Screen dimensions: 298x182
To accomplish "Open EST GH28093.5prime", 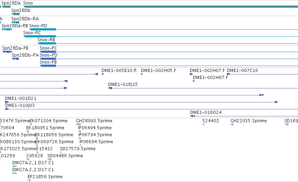I will (x=78, y=124).
